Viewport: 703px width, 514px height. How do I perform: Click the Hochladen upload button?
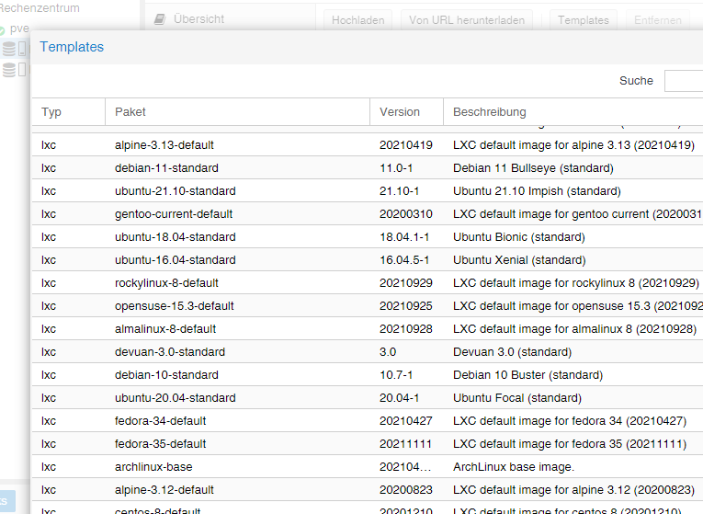(357, 20)
